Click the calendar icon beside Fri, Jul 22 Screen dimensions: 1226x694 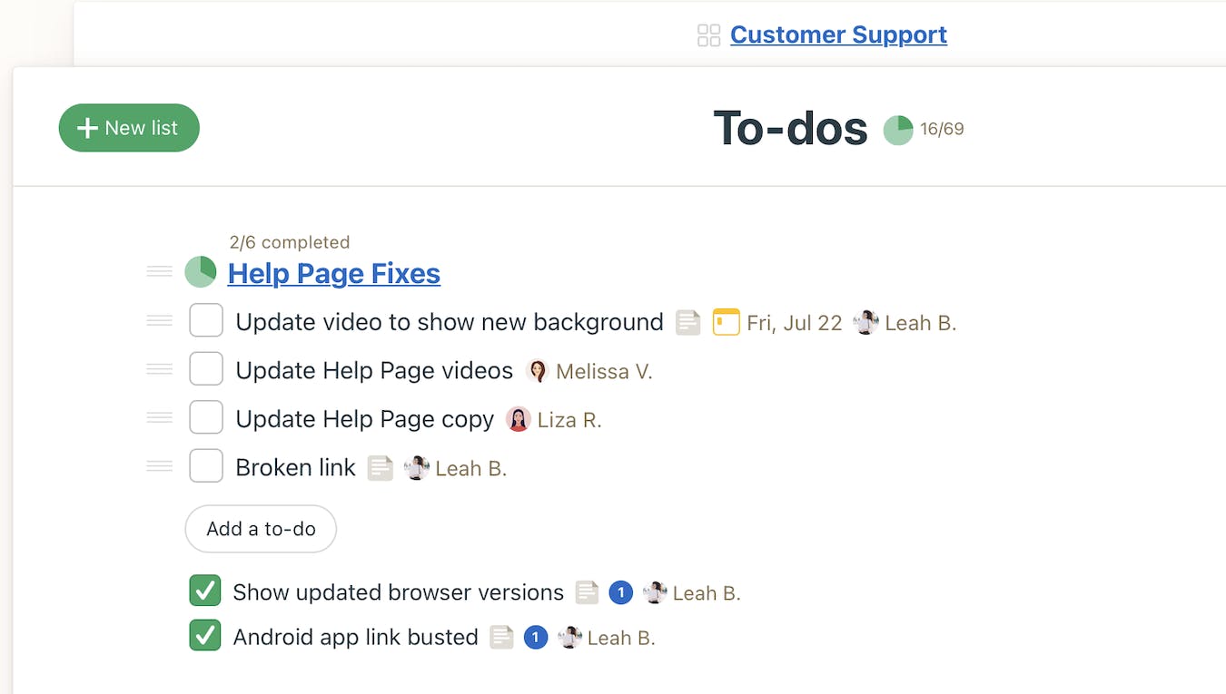[727, 322]
